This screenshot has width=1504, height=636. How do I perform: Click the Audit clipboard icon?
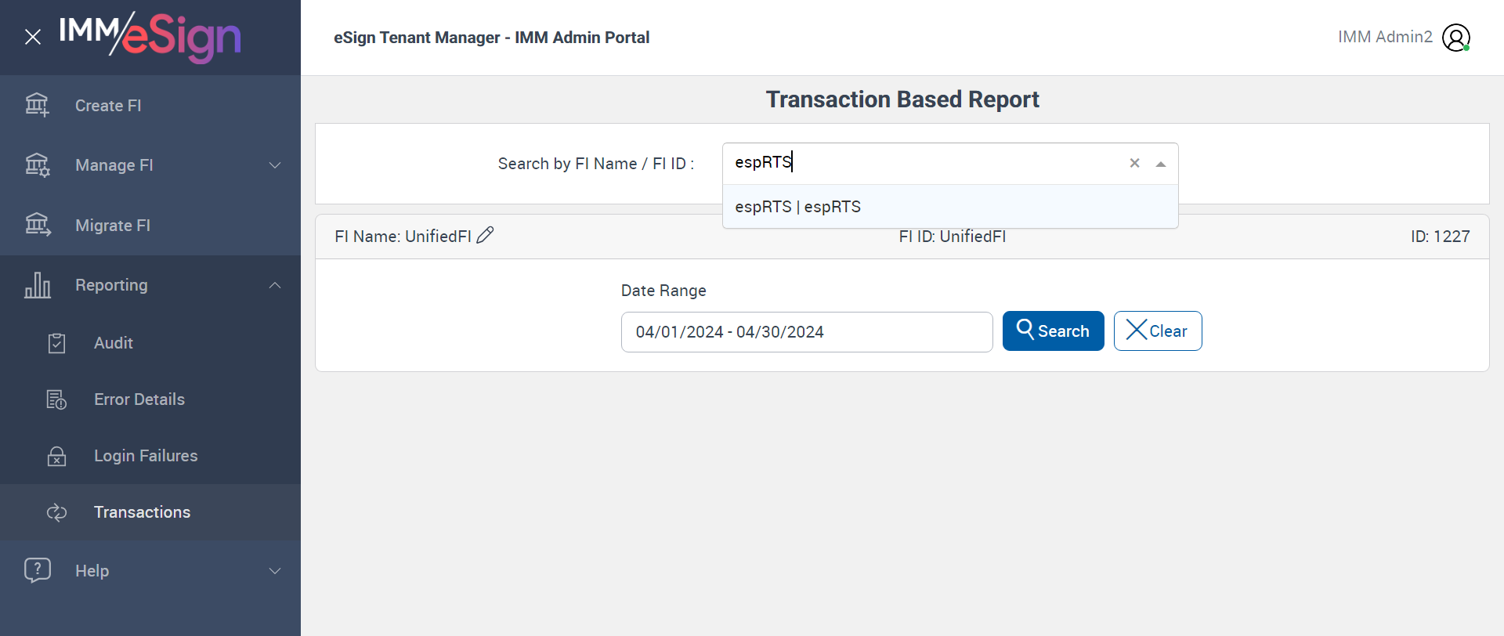point(56,343)
